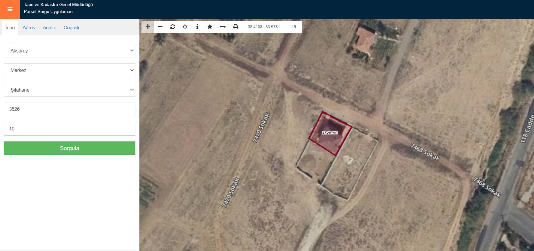Expand the Aksaray province dropdown
The height and width of the screenshot is (251, 534).
point(70,51)
